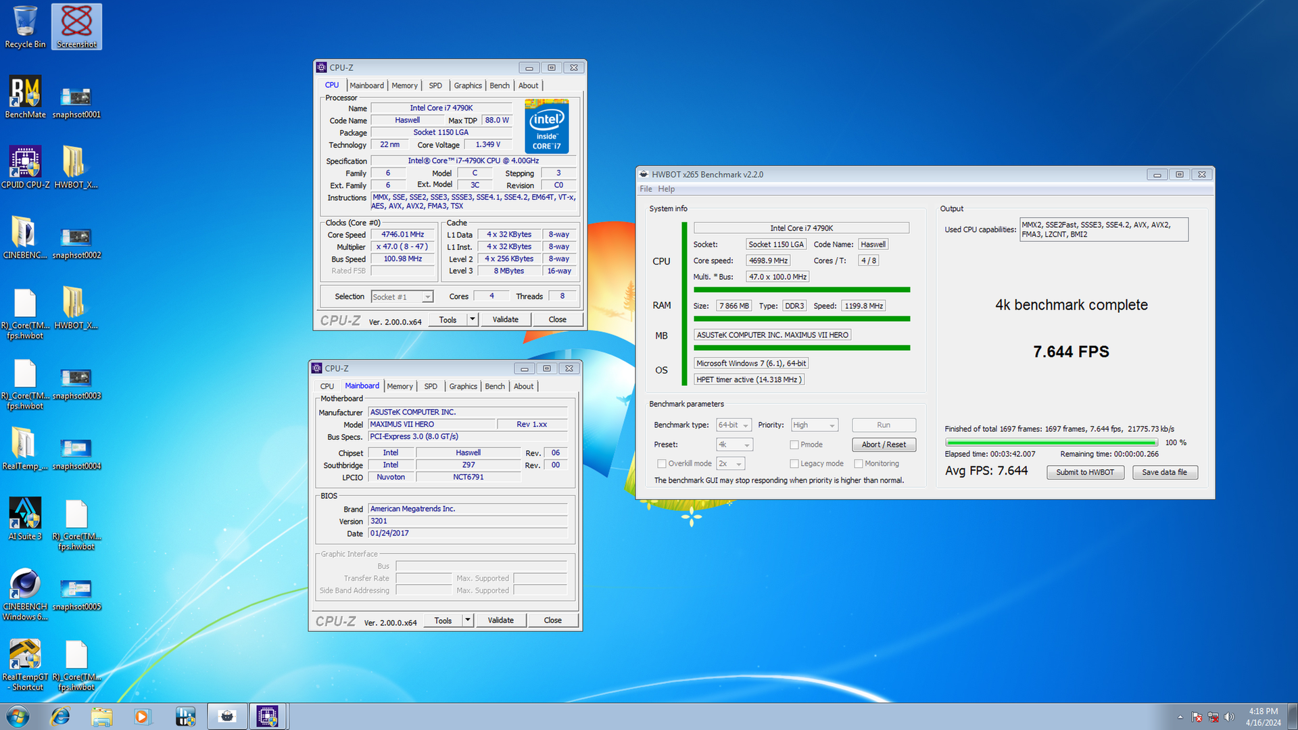Switch to Memory tab in CPU-Z processor window
The width and height of the screenshot is (1298, 730).
coord(404,86)
